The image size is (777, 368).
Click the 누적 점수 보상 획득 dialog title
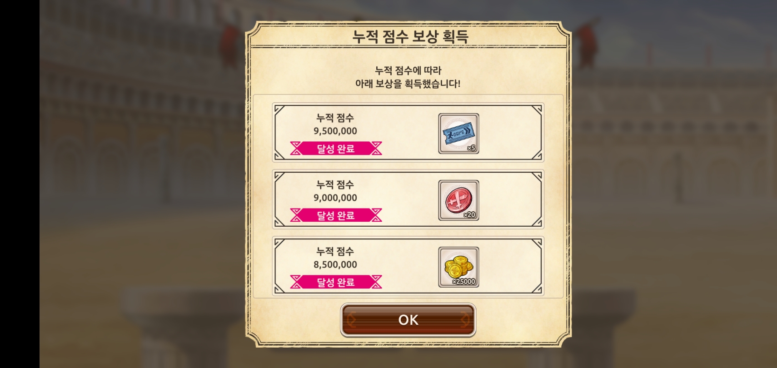410,36
